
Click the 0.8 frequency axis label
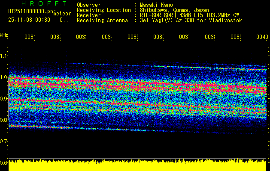4,120
